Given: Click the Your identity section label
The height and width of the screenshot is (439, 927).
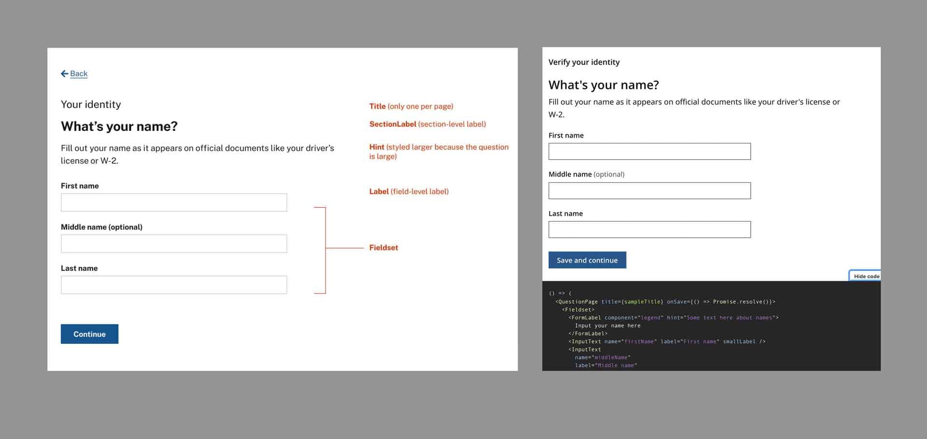Looking at the screenshot, I should coord(91,104).
